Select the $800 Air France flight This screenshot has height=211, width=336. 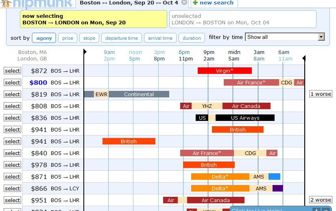[x=12, y=83]
